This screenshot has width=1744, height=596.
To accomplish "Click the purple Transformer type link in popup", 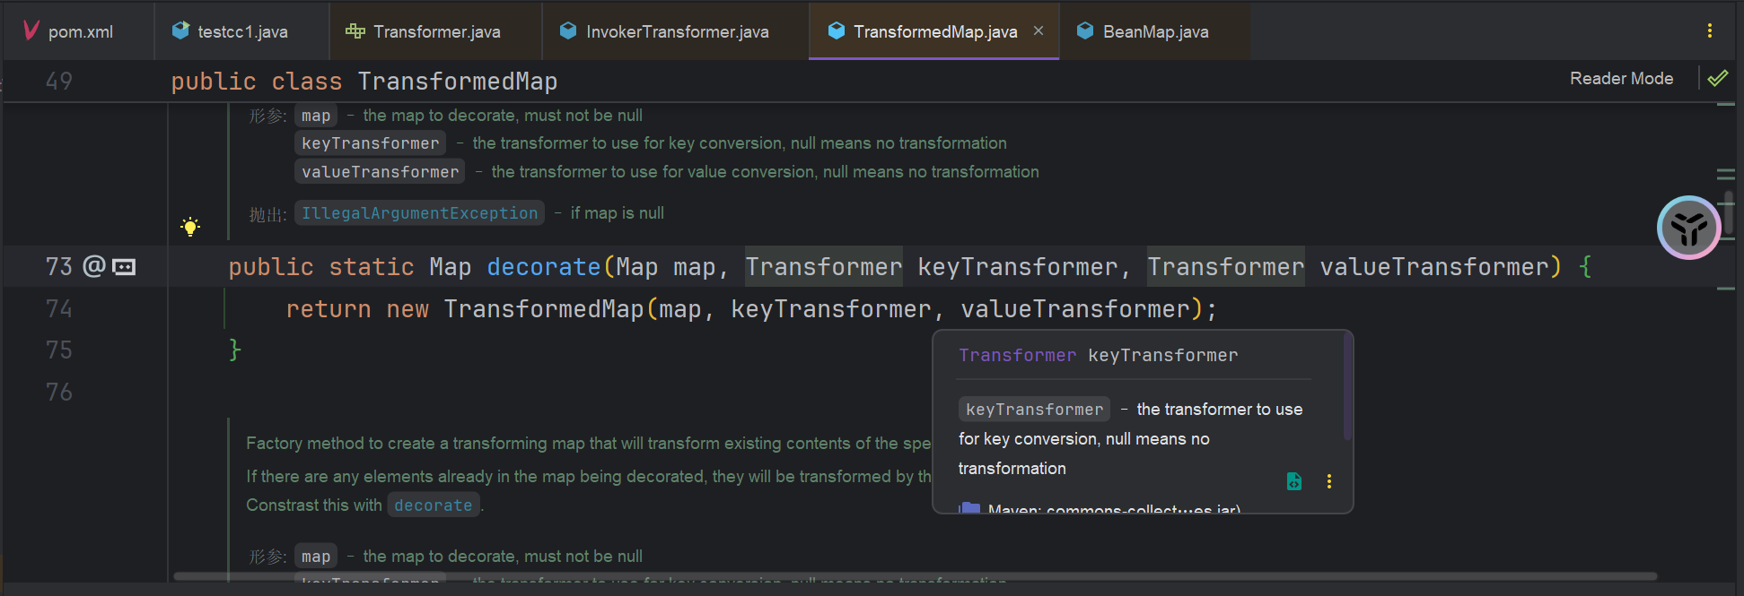I will [x=1017, y=356].
